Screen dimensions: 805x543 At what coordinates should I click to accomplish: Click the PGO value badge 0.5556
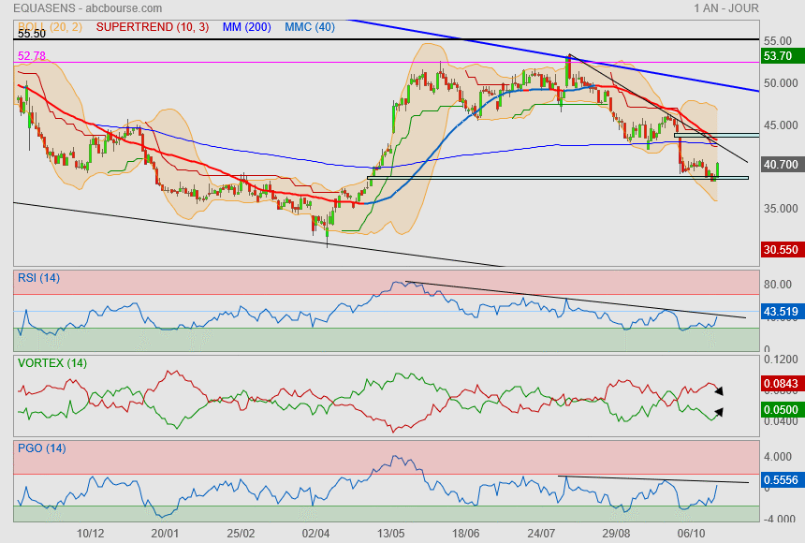coord(781,480)
